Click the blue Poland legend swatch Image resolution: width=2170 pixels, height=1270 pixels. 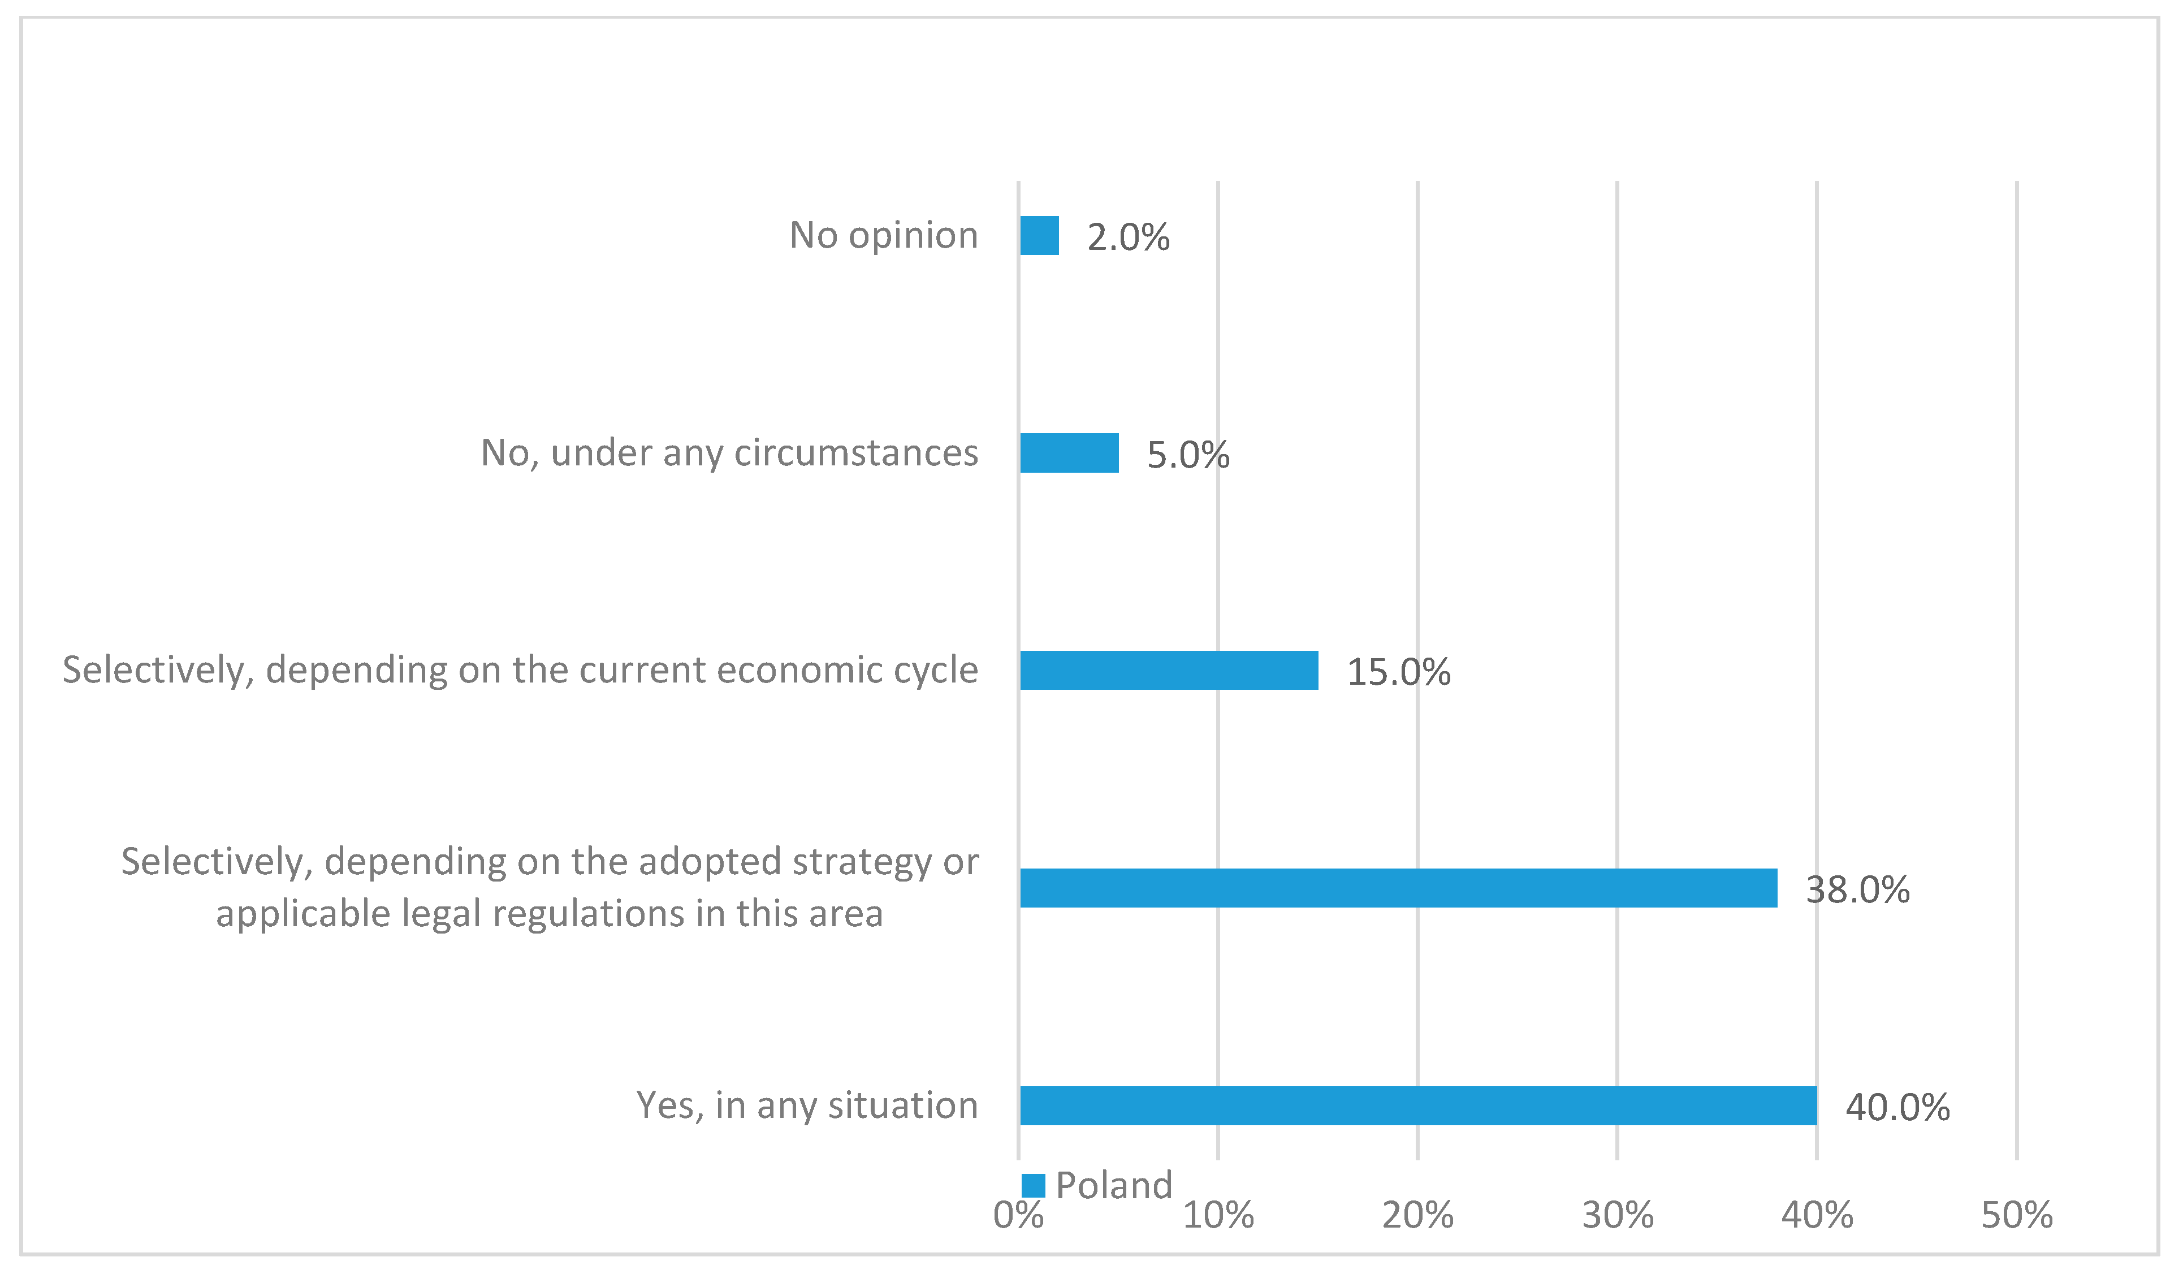click(x=1032, y=1186)
